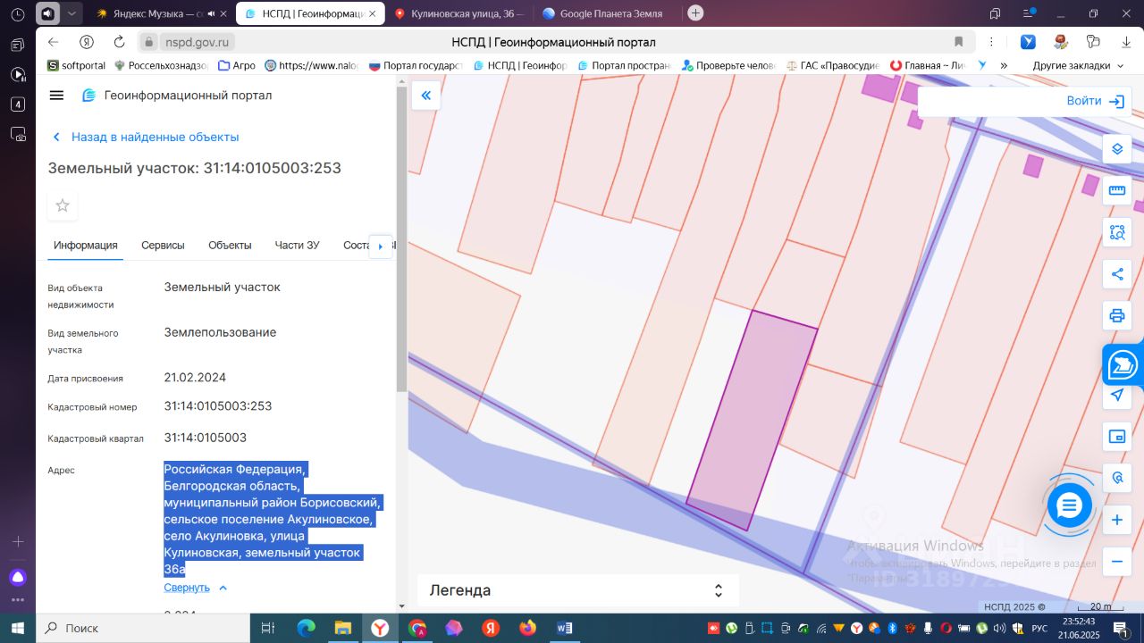Image resolution: width=1144 pixels, height=643 pixels.
Task: Switch to the Объекты tab
Action: coord(230,246)
